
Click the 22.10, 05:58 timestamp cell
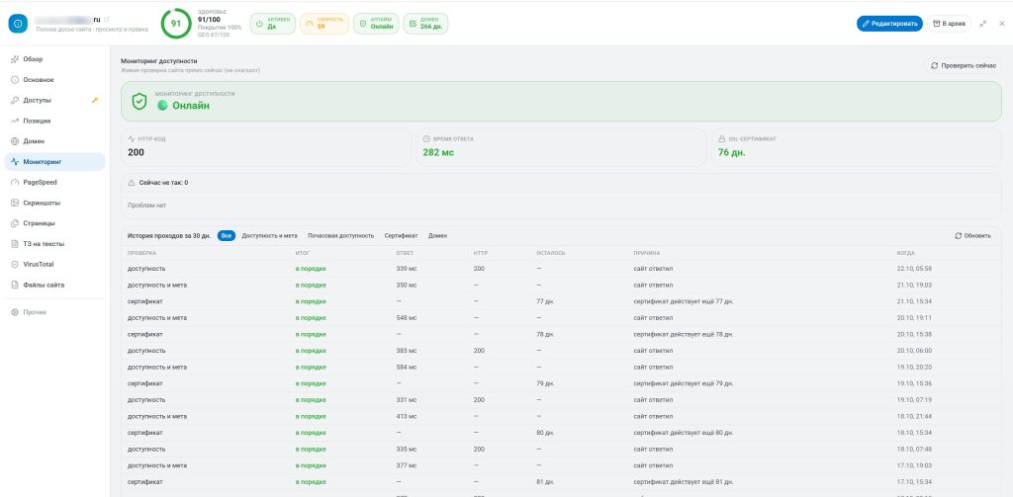(914, 269)
